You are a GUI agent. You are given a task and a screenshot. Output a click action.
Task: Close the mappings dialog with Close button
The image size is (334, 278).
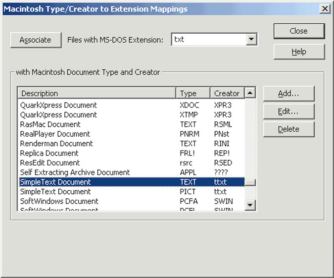coord(299,31)
